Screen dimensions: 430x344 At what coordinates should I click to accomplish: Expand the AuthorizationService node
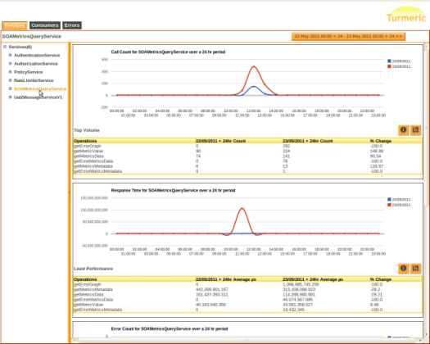point(10,63)
